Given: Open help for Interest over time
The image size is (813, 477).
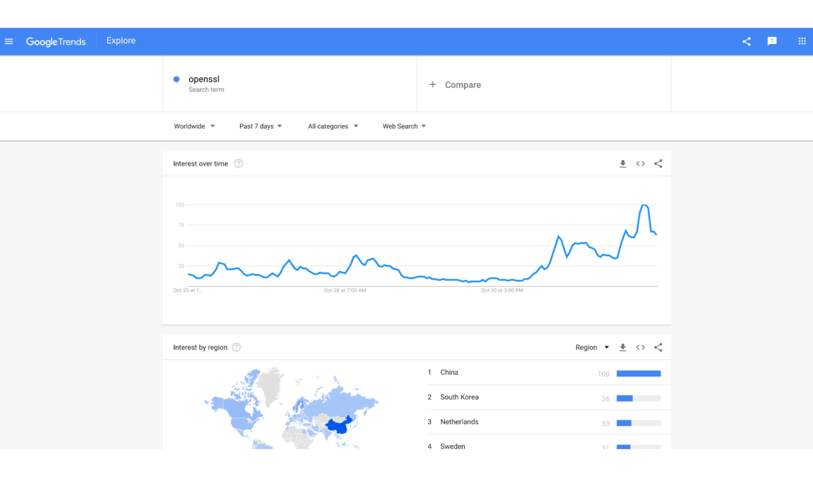Looking at the screenshot, I should pyautogui.click(x=239, y=163).
